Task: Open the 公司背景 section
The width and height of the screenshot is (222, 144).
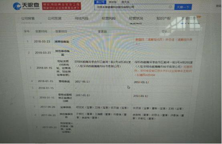Action: pyautogui.click(x=28, y=18)
